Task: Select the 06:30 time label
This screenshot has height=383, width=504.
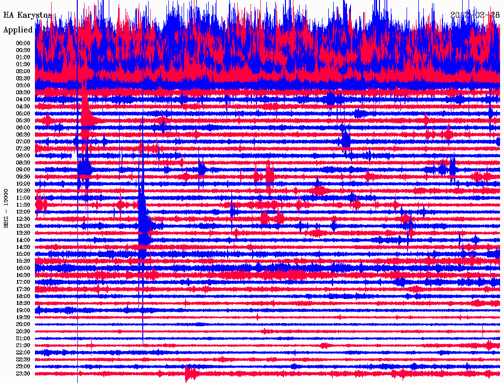Action: click(23, 135)
